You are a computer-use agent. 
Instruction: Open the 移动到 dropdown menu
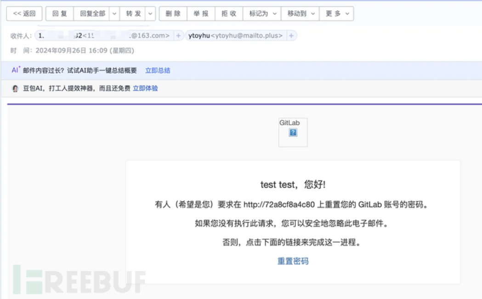tap(301, 14)
